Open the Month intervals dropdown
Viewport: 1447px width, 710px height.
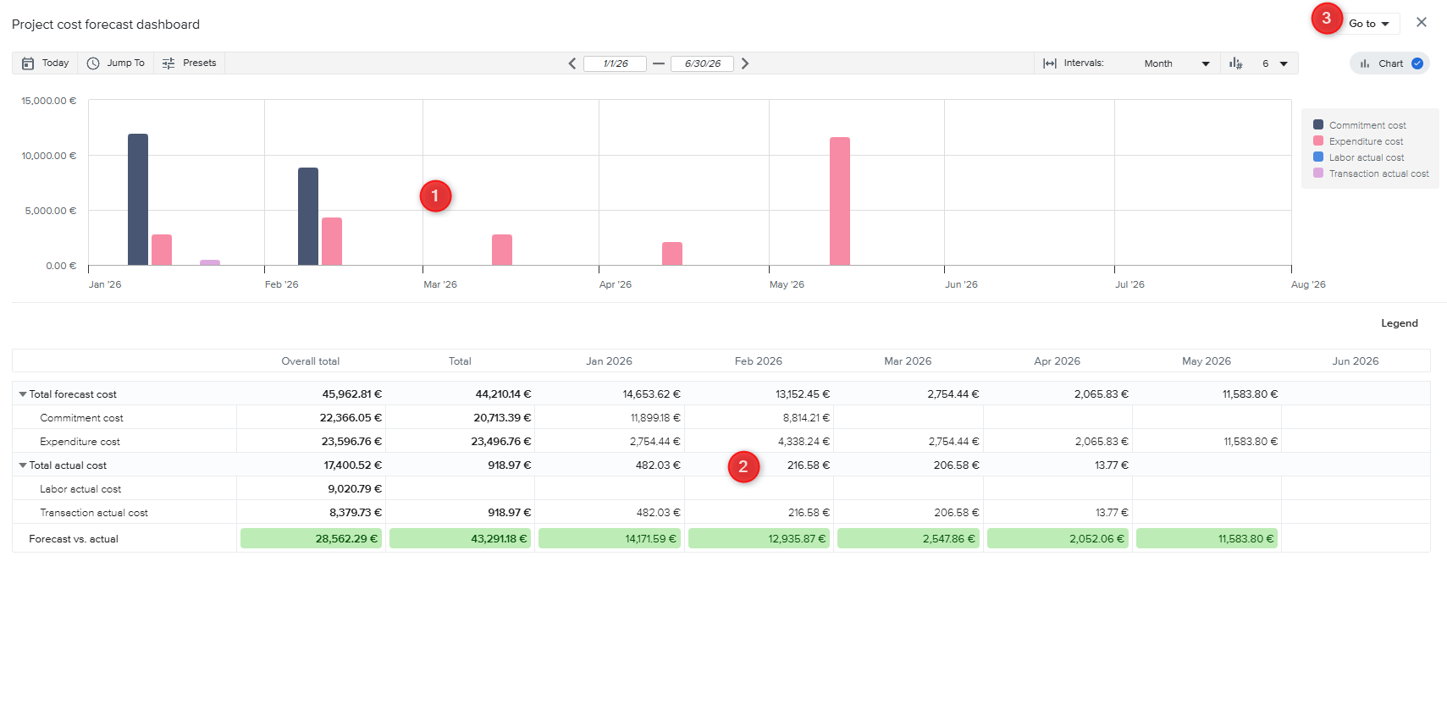1176,63
